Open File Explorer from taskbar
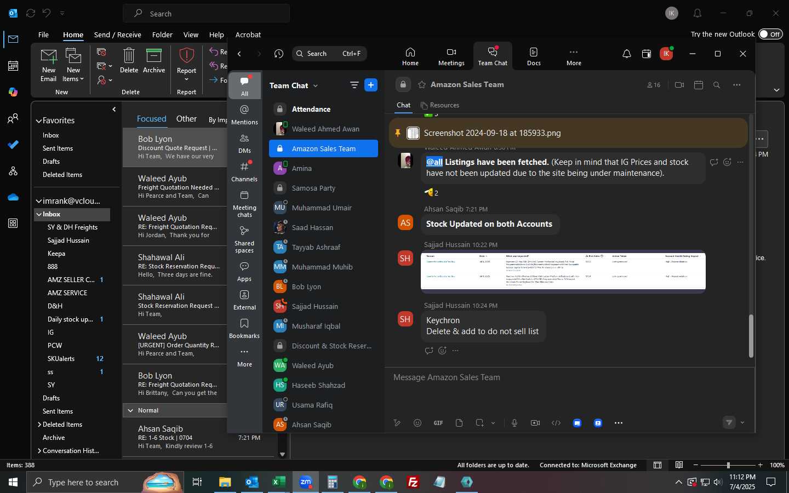The image size is (789, 493). pos(225,482)
